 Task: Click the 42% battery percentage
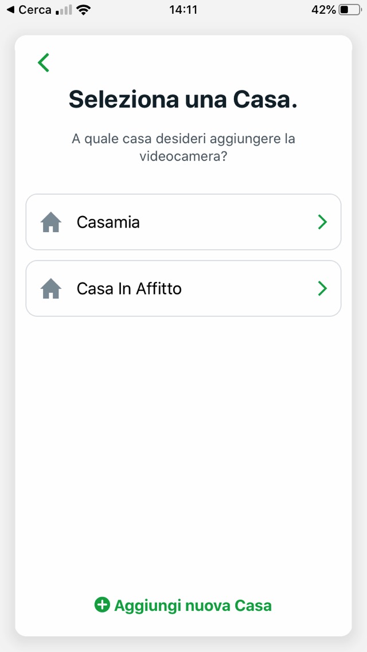(323, 10)
